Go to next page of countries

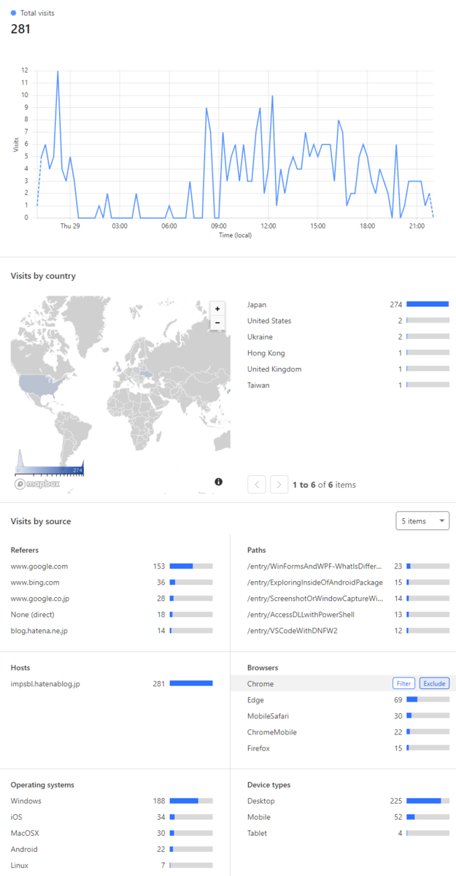coord(279,484)
